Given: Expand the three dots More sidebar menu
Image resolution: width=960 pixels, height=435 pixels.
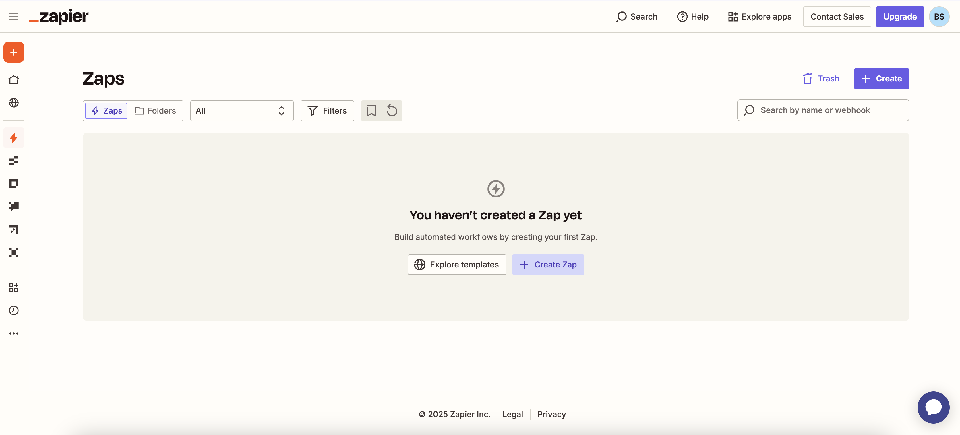Looking at the screenshot, I should coord(14,333).
